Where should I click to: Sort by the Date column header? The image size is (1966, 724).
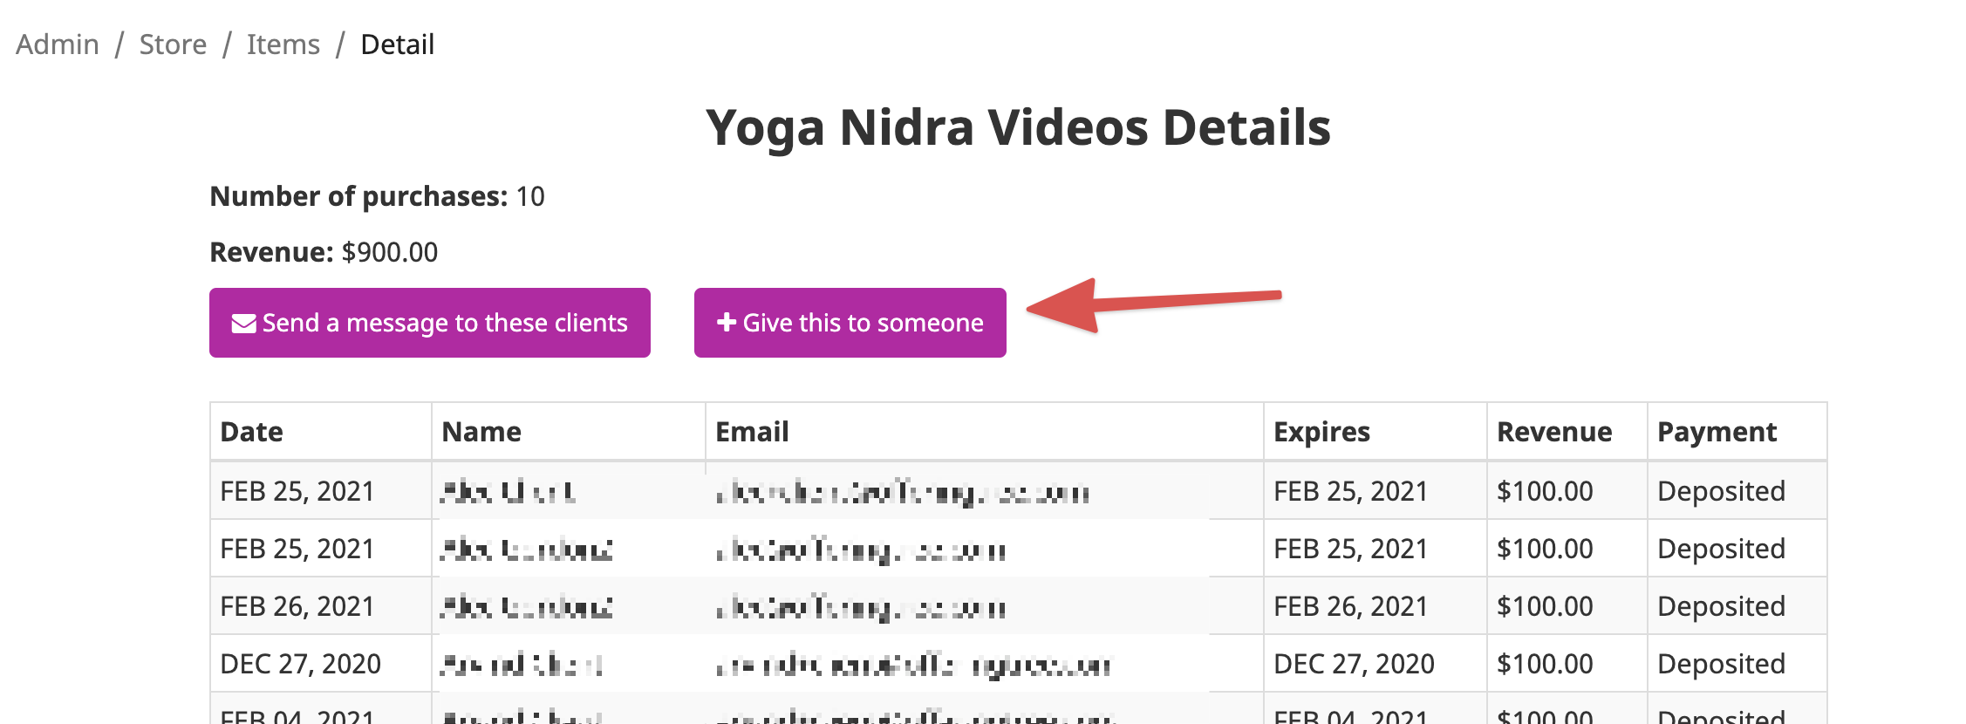[252, 432]
